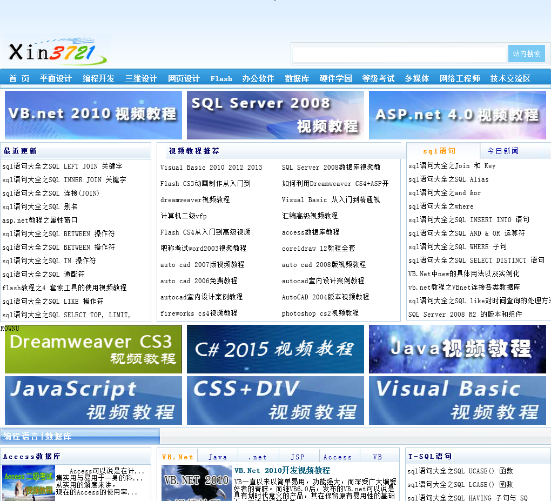Open the Visual Basic 视频教程 banner
The height and width of the screenshot is (501, 551).
[458, 400]
